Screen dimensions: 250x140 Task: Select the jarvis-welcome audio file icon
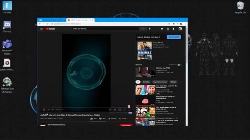click(x=7, y=65)
